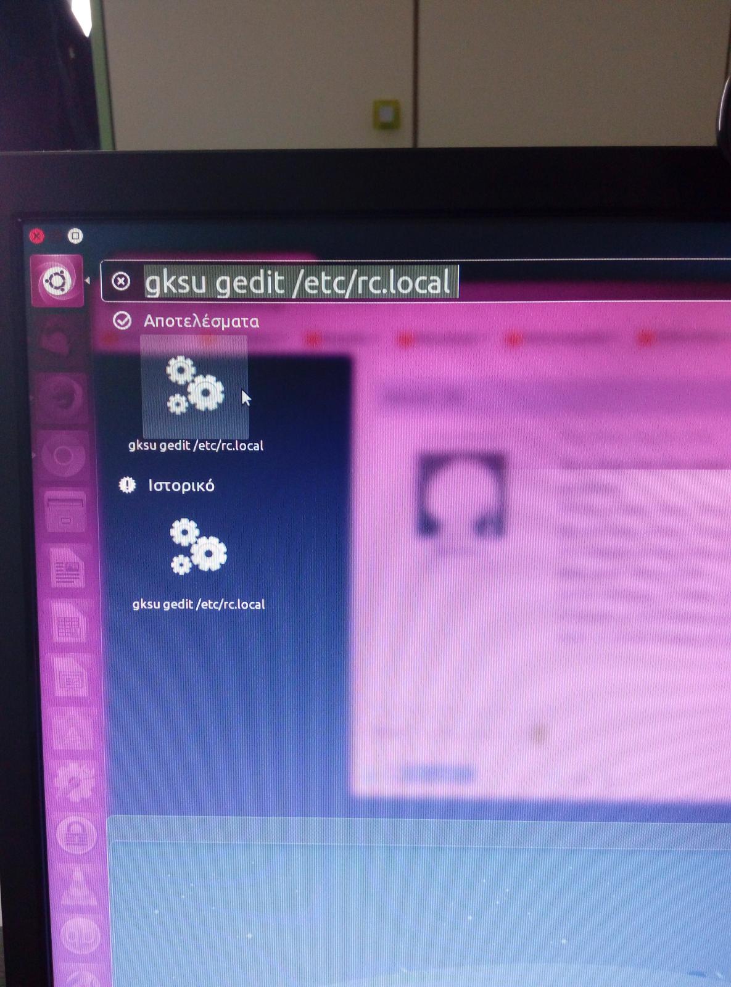The width and height of the screenshot is (731, 987).
Task: Collapse the Αποτελέσματα results section
Action: 122,321
